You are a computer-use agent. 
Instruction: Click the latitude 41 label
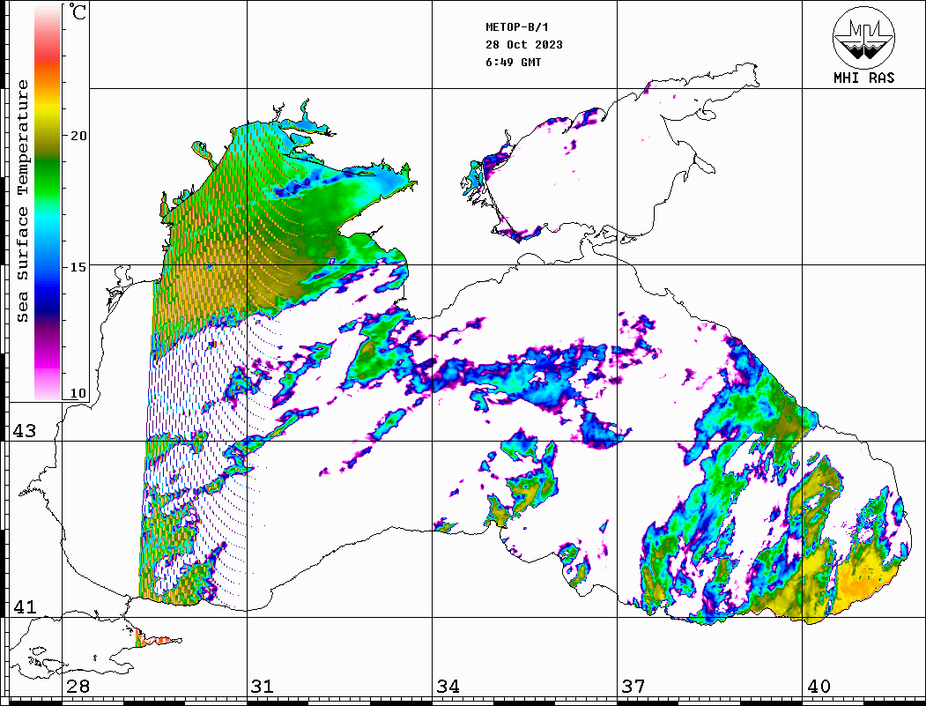pyautogui.click(x=24, y=607)
